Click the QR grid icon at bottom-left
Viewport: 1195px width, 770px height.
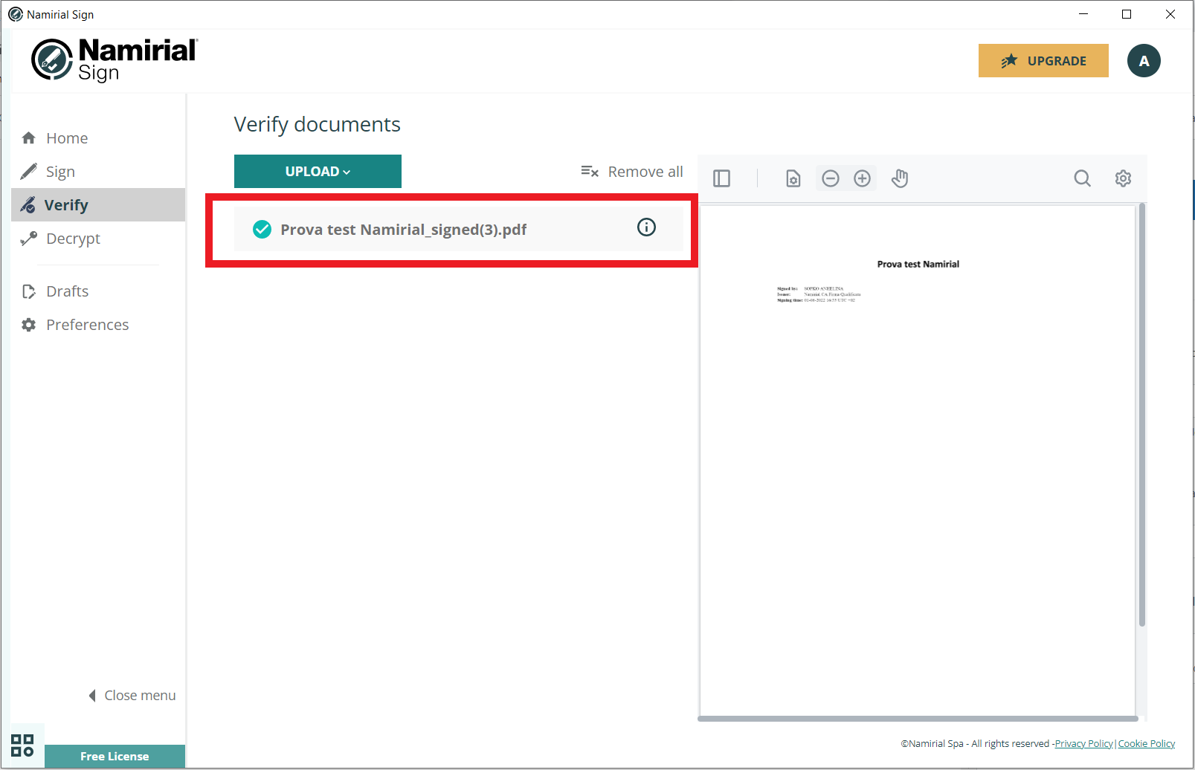tap(22, 745)
